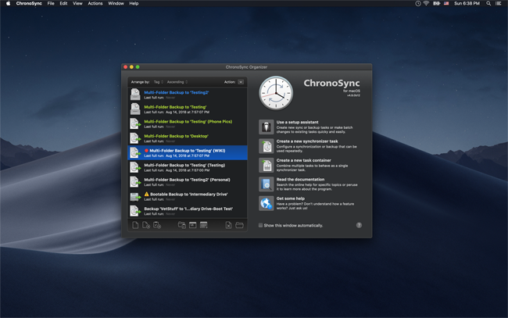508x318 pixels.
Task: Click the scheduled tasks window icon
Action: tap(193, 225)
